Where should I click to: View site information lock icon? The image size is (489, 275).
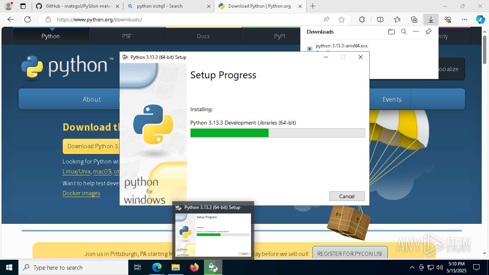click(48, 19)
